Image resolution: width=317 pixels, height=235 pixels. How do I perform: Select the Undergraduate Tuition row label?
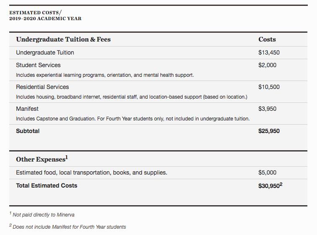click(x=45, y=52)
